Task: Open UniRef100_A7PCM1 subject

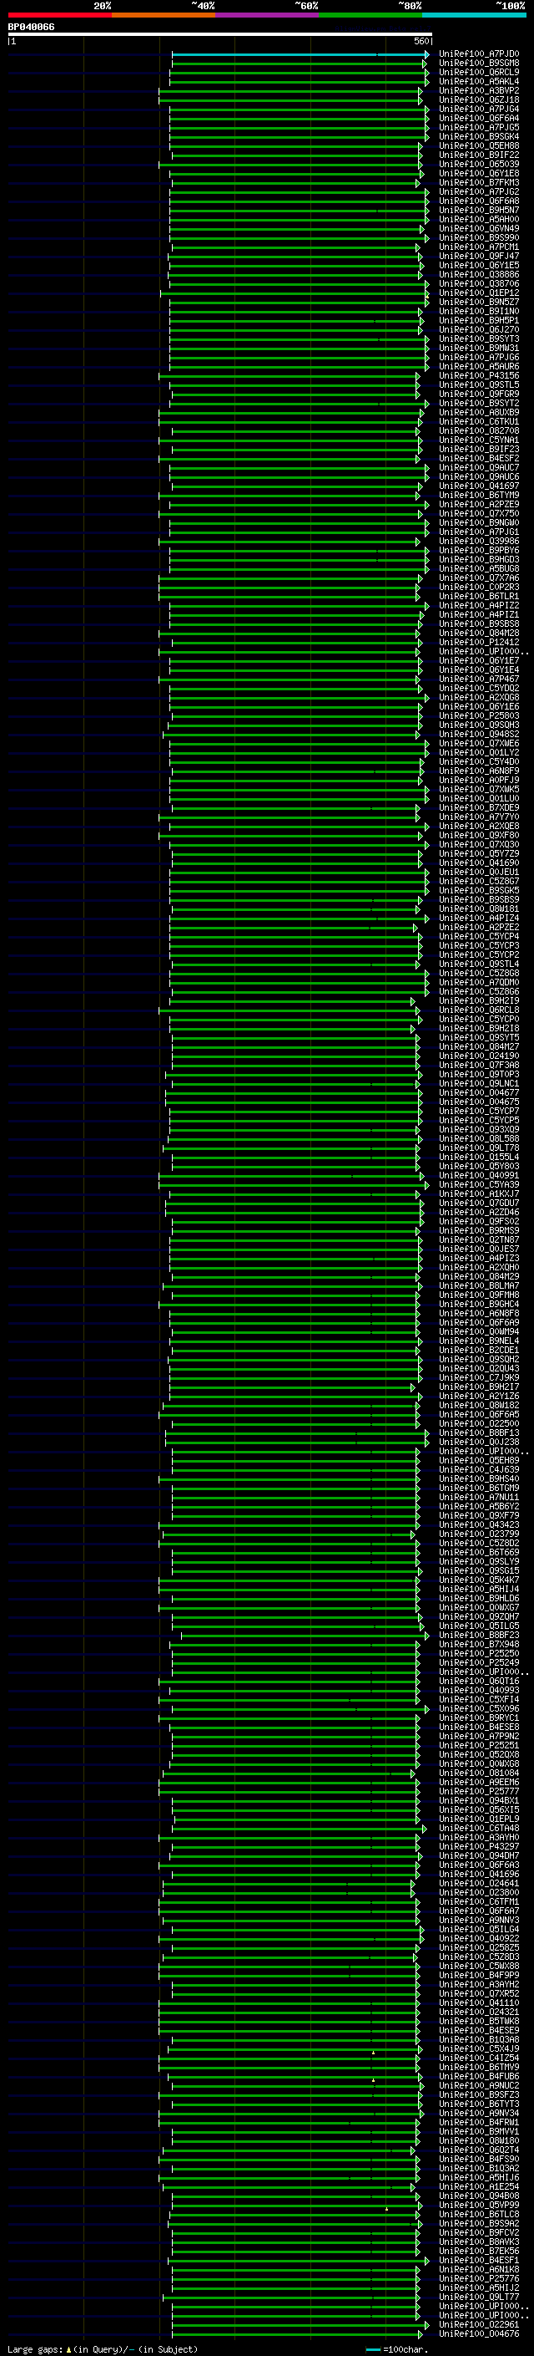Action: point(479,247)
